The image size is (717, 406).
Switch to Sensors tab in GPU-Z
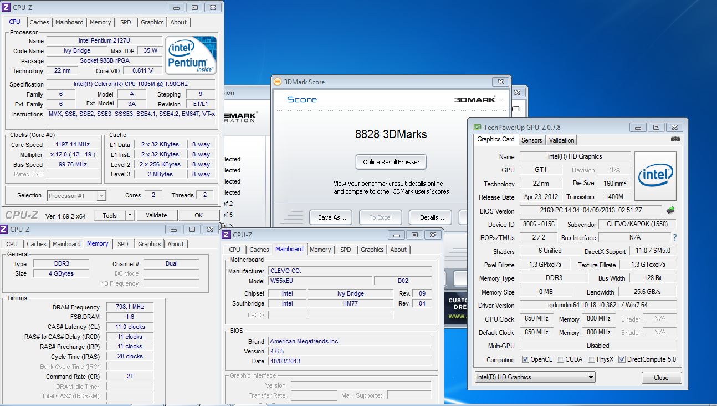click(531, 140)
